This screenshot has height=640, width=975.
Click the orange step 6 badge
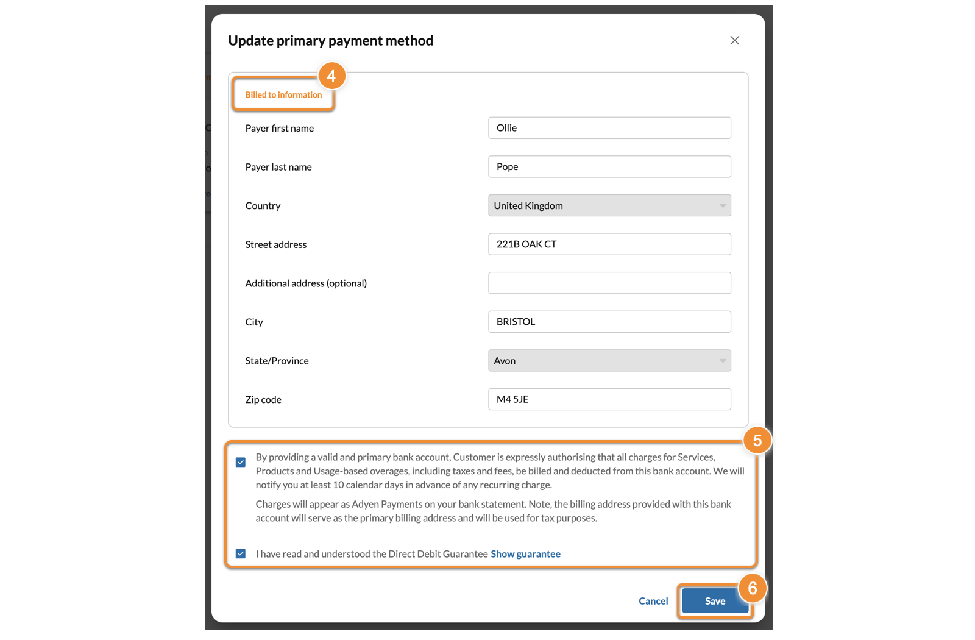point(753,588)
